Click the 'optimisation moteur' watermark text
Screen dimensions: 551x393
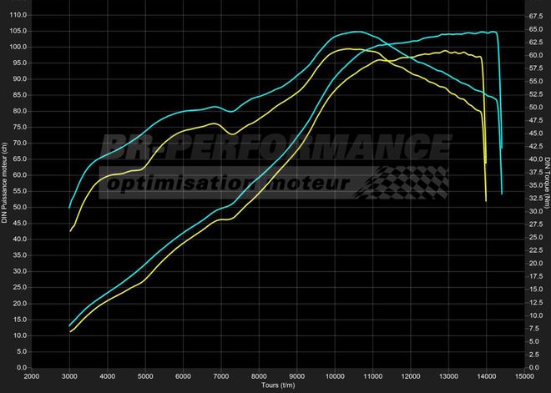click(234, 182)
